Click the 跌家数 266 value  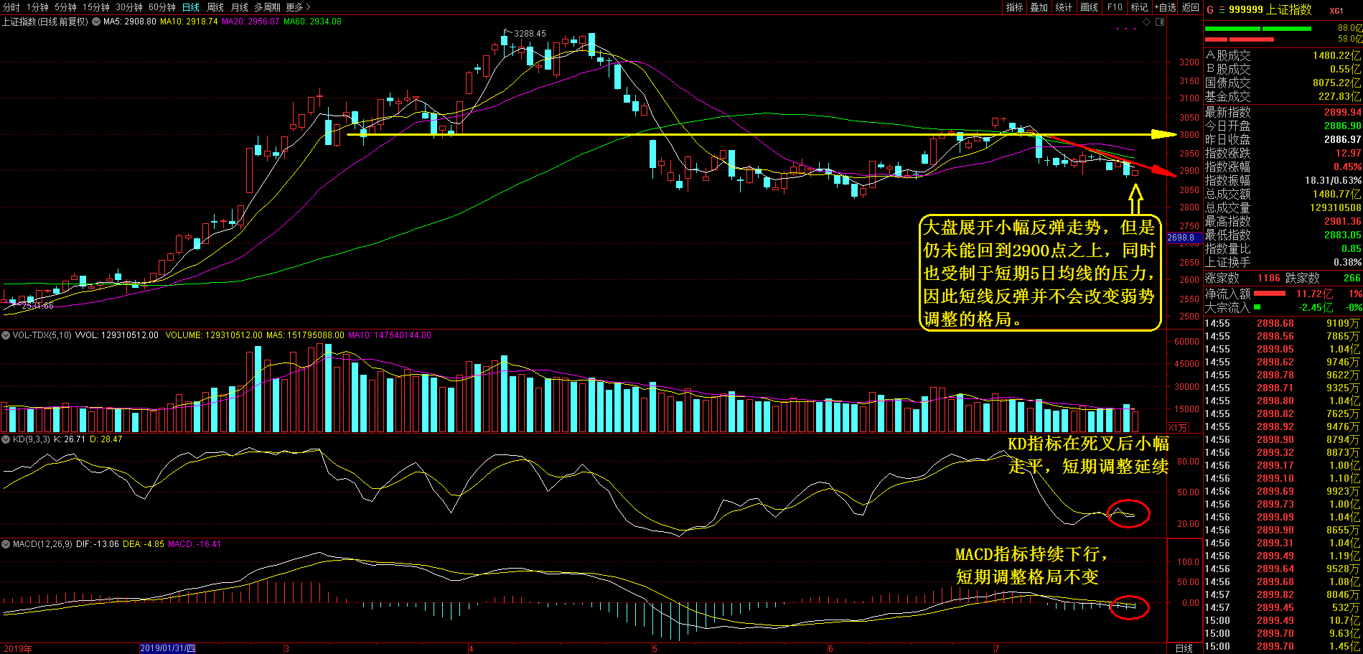1352,278
